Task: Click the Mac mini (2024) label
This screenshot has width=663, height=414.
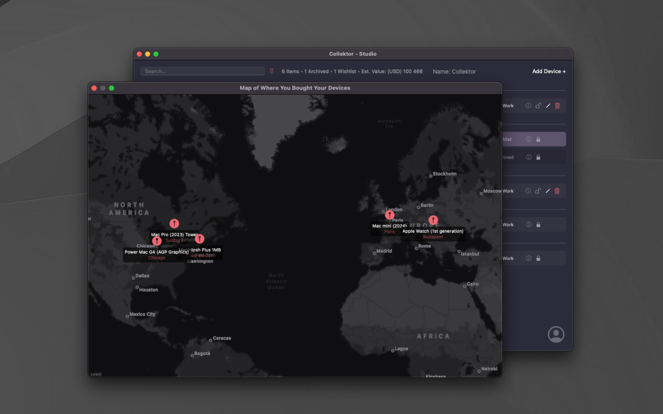Action: [390, 226]
